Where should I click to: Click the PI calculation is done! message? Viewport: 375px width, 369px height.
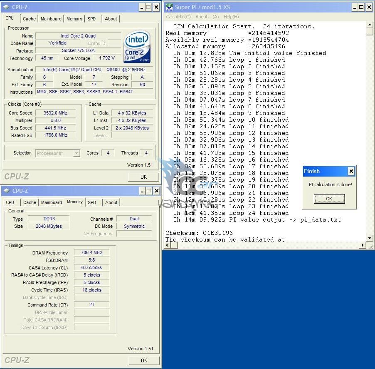pos(330,184)
